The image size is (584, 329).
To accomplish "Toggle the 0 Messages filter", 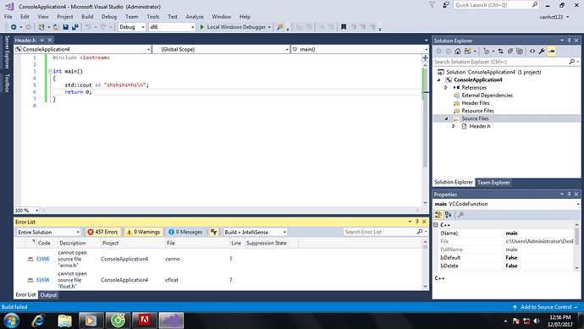I will pos(185,232).
